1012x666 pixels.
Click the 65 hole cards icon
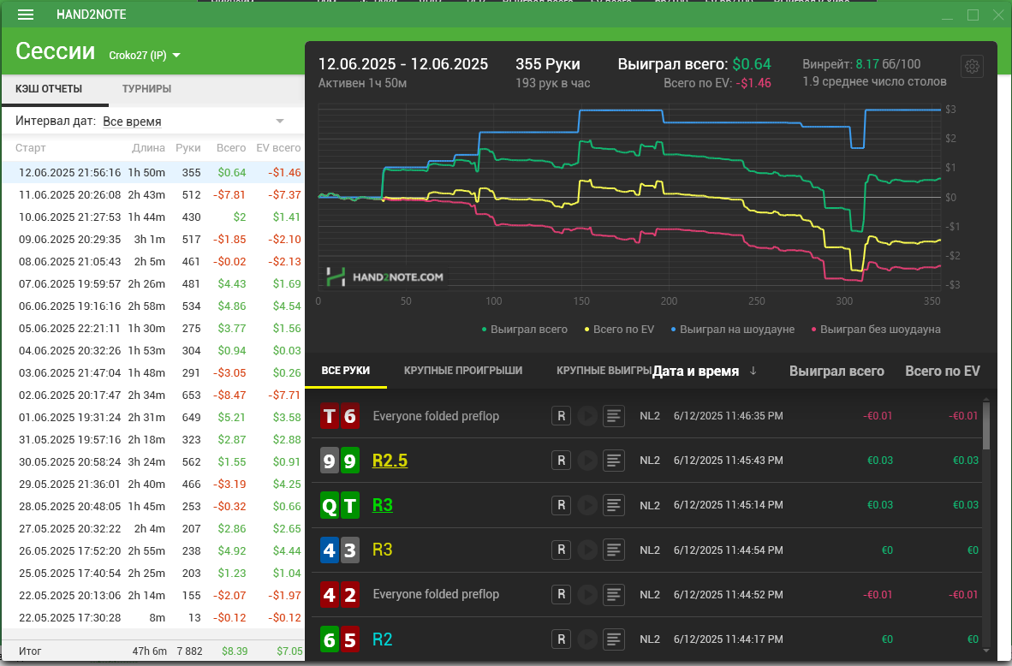pyautogui.click(x=340, y=639)
